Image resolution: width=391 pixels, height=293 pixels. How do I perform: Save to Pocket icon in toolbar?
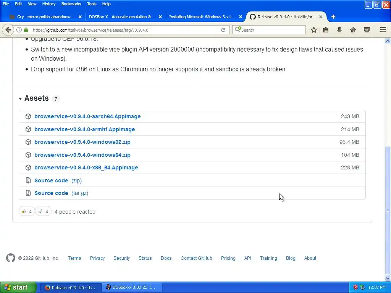coord(367,30)
